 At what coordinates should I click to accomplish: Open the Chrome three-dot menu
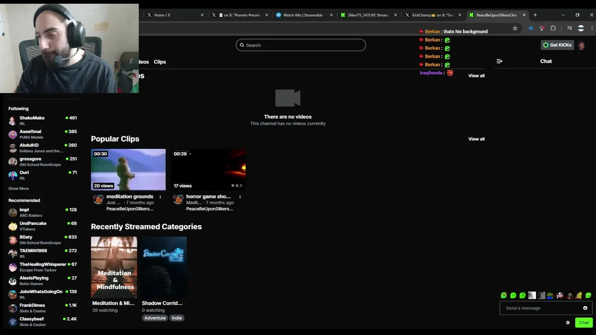coord(592,28)
